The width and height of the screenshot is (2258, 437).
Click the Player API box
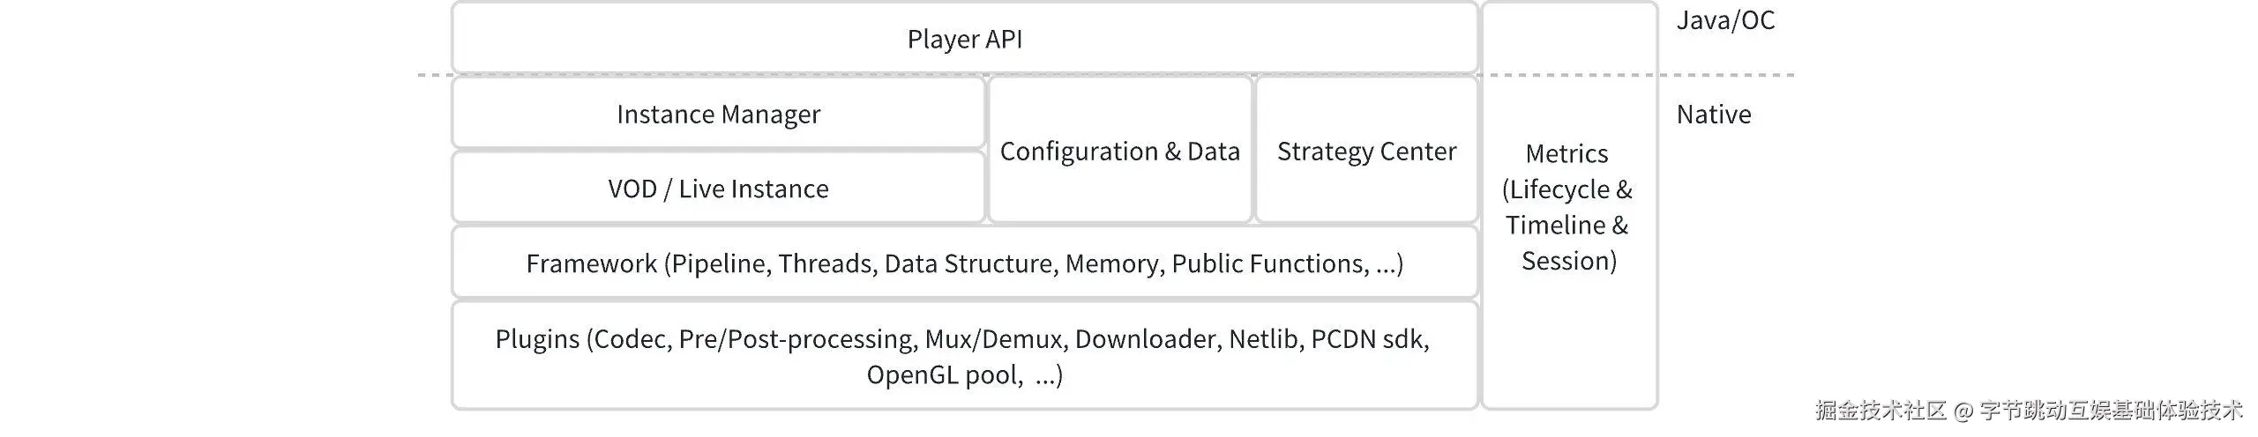[964, 39]
